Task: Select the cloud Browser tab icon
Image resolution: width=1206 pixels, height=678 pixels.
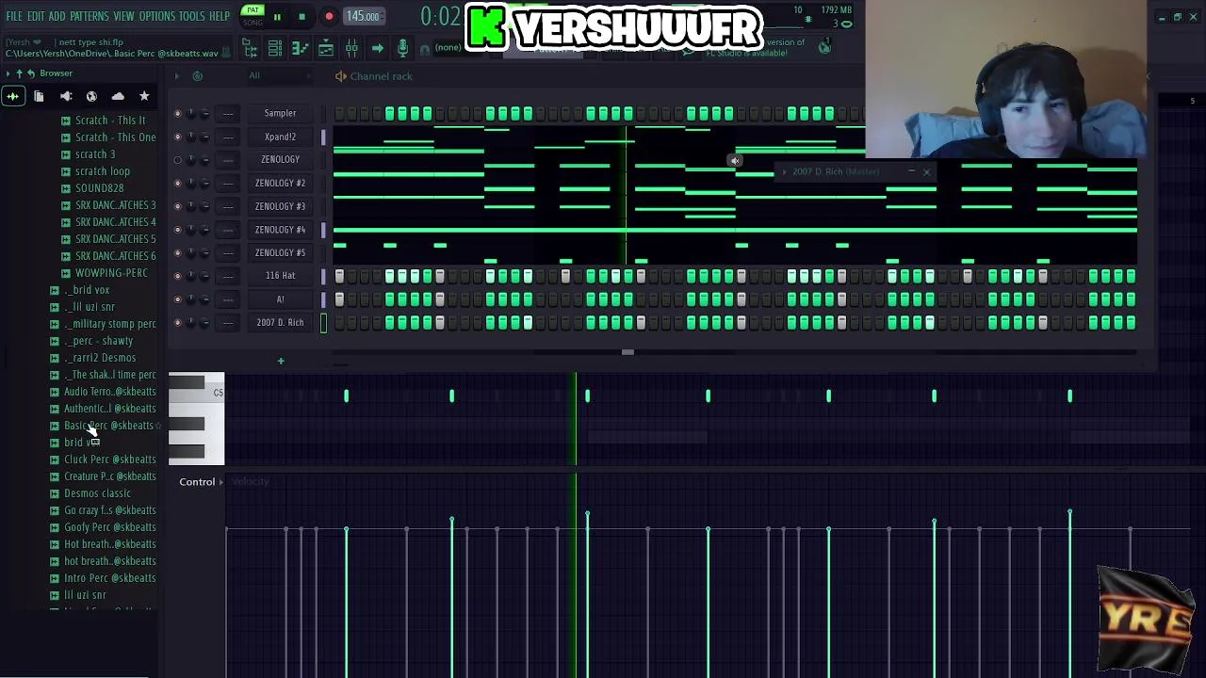Action: (118, 96)
